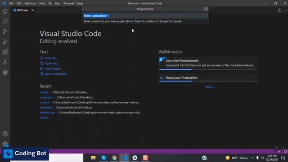Open the View menu
Screen dimensions: 288x162
point(42,3)
